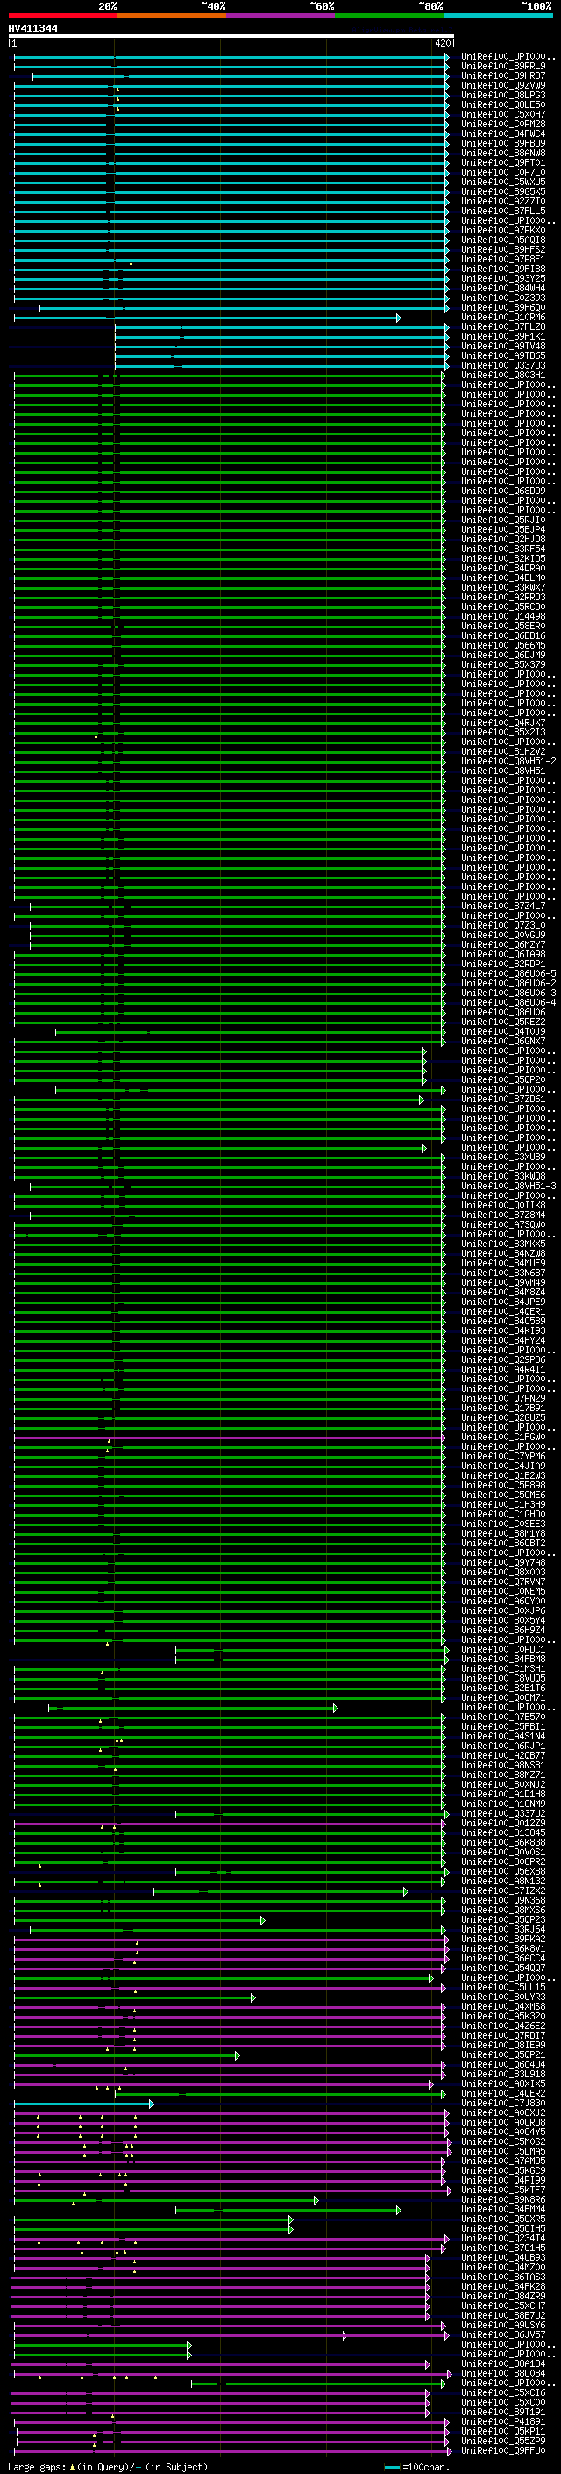Click the red 20% identity legend segment
561x2474 pixels.
pos(62,16)
